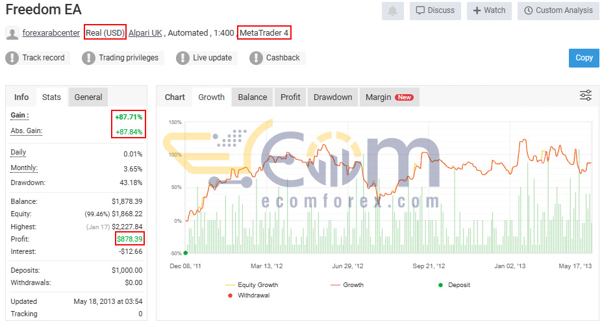602x326 pixels.
Task: Toggle the Growth legend series
Action: click(x=347, y=285)
